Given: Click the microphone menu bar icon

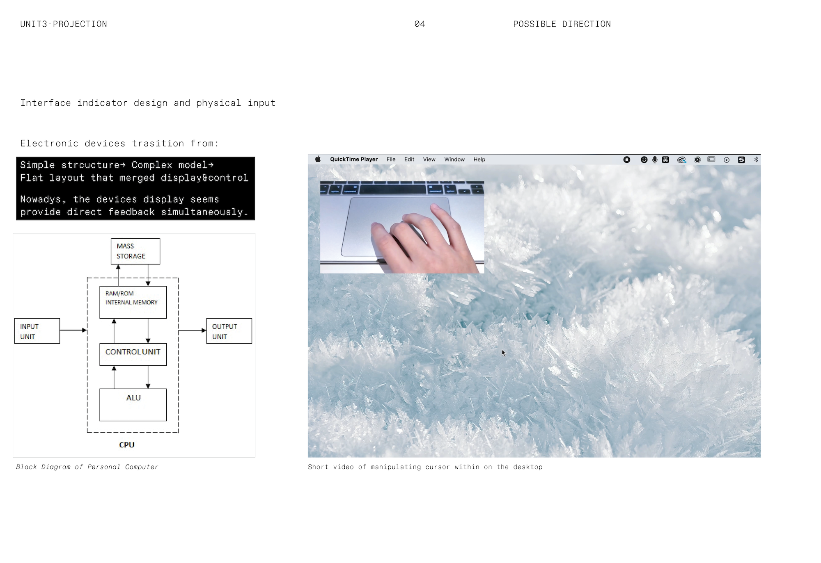Looking at the screenshot, I should coord(655,160).
